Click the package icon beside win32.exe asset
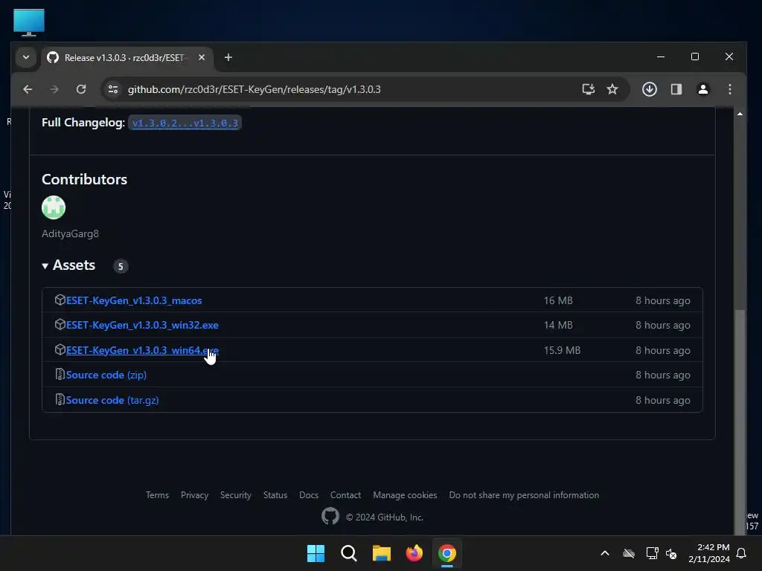This screenshot has height=571, width=762. pos(60,324)
